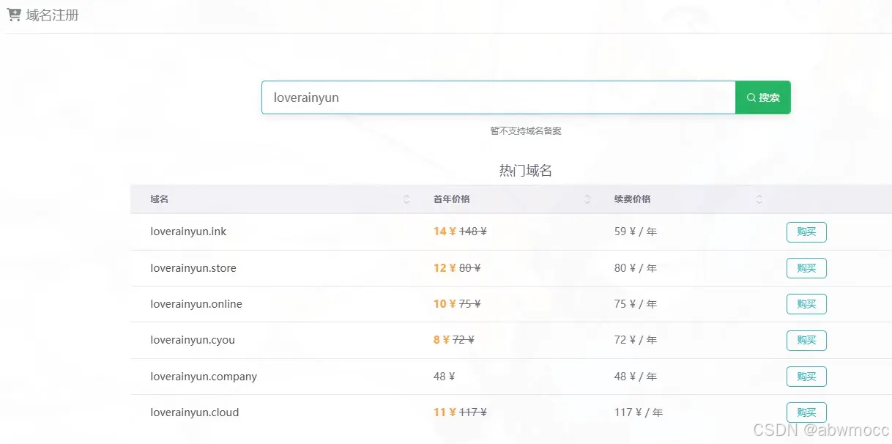Viewport: 892px width, 444px height.
Task: Click the 10 ¥ first-year price
Action: tap(445, 304)
